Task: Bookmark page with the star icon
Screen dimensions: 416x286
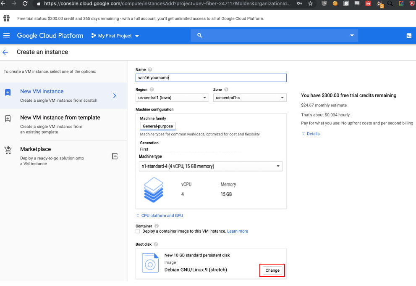Action: (311, 3)
